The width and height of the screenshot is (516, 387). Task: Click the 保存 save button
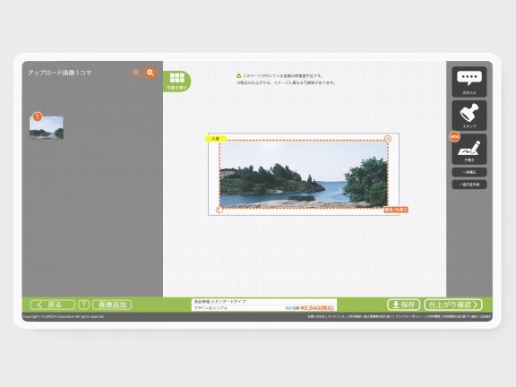tap(403, 305)
